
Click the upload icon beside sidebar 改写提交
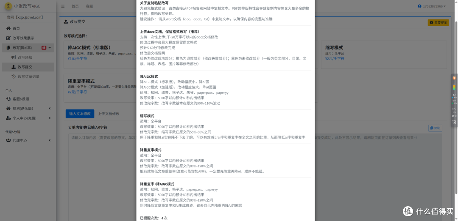(x=14, y=67)
